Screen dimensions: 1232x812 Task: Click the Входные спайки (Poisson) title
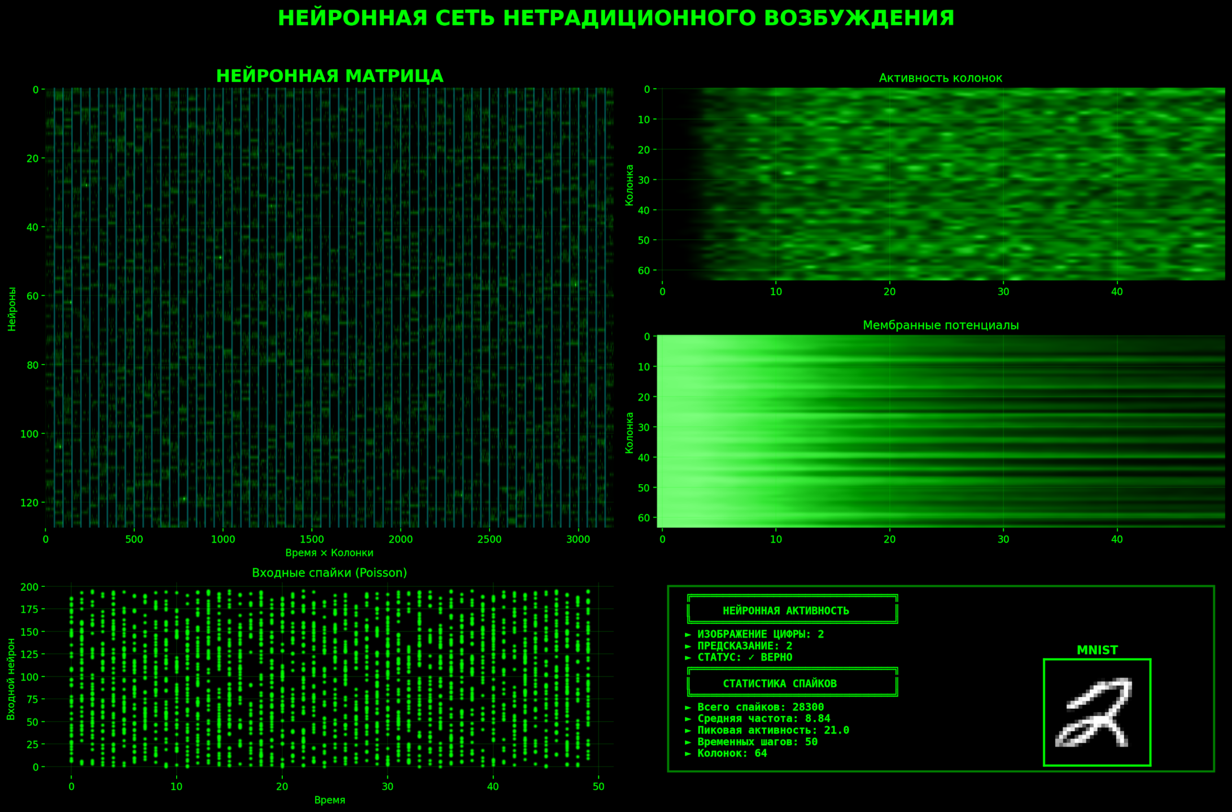coord(329,573)
